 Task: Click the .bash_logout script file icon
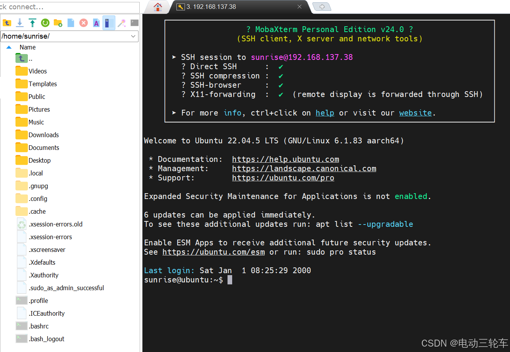click(21, 338)
